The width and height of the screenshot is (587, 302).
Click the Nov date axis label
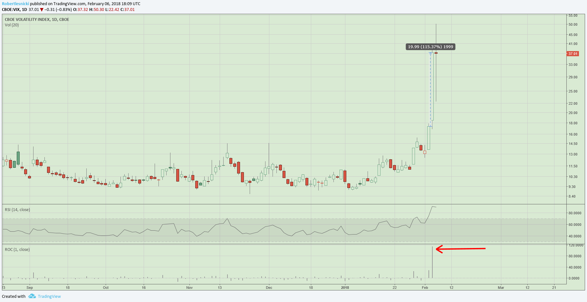189,288
